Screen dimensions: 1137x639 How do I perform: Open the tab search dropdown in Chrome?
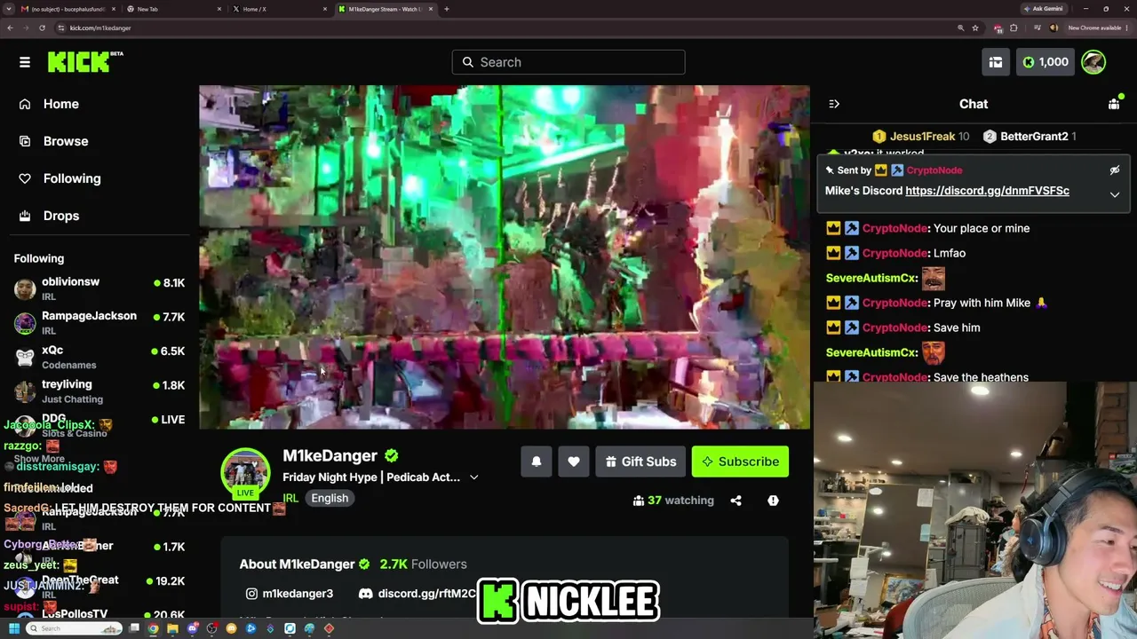pos(9,9)
